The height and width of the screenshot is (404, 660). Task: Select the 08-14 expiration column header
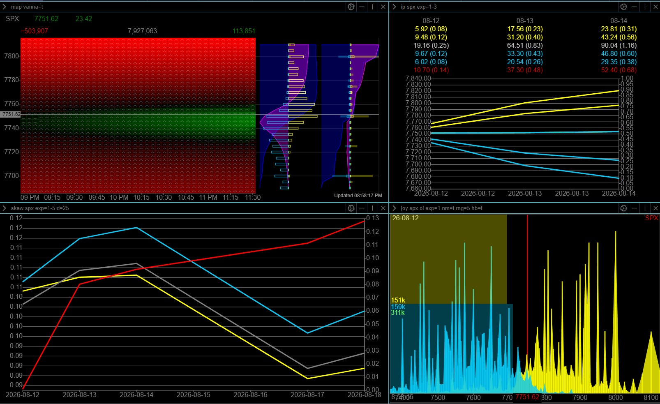point(618,21)
